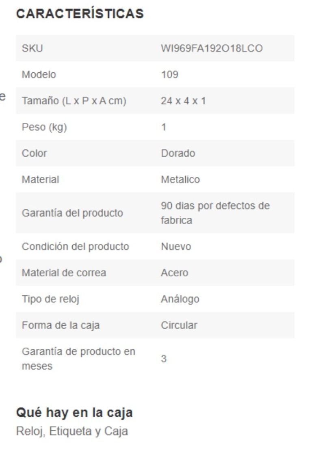
Task: Click the Tamaño (L x P x A cm) label
Action: tap(74, 101)
